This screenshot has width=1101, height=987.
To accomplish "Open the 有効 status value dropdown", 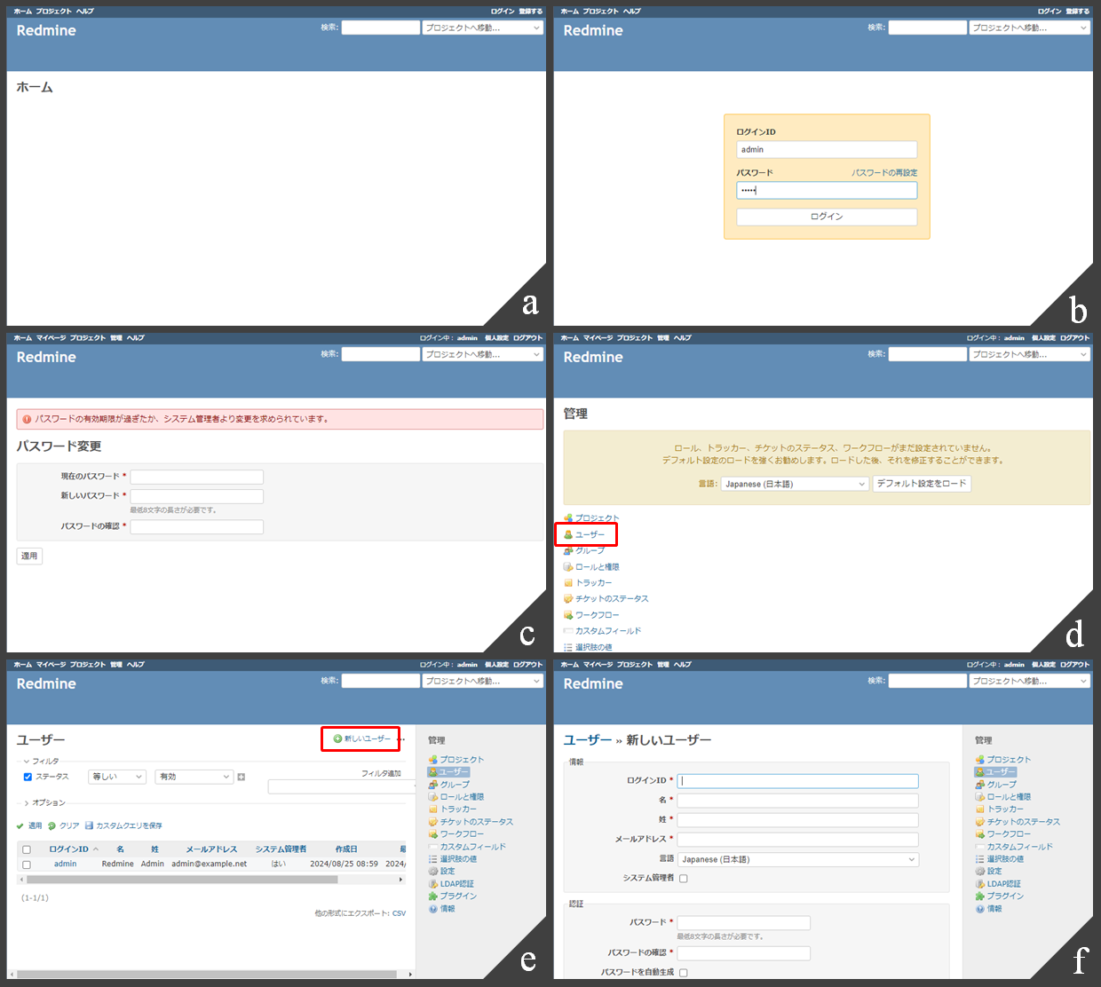I will coord(194,777).
